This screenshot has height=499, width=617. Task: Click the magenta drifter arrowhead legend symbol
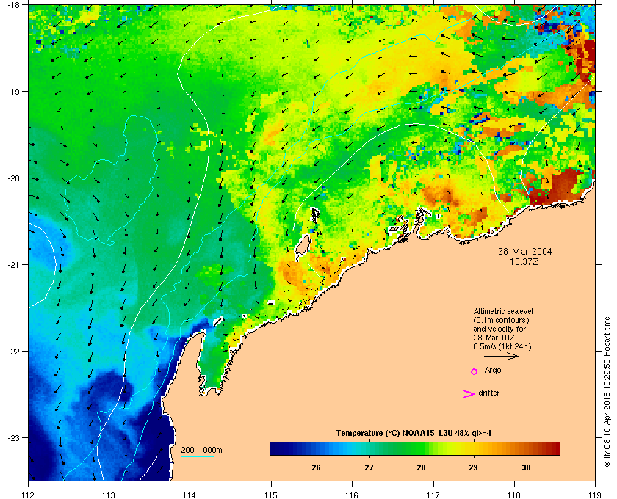(x=468, y=394)
